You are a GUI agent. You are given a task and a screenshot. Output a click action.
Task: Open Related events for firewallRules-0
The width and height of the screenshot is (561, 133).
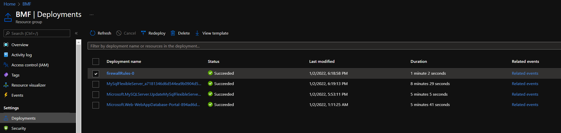coord(525,73)
